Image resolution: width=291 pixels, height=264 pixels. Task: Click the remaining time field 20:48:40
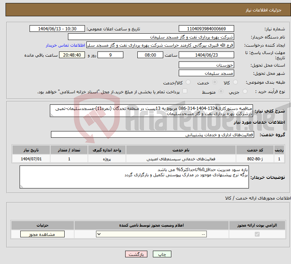pos(72,55)
